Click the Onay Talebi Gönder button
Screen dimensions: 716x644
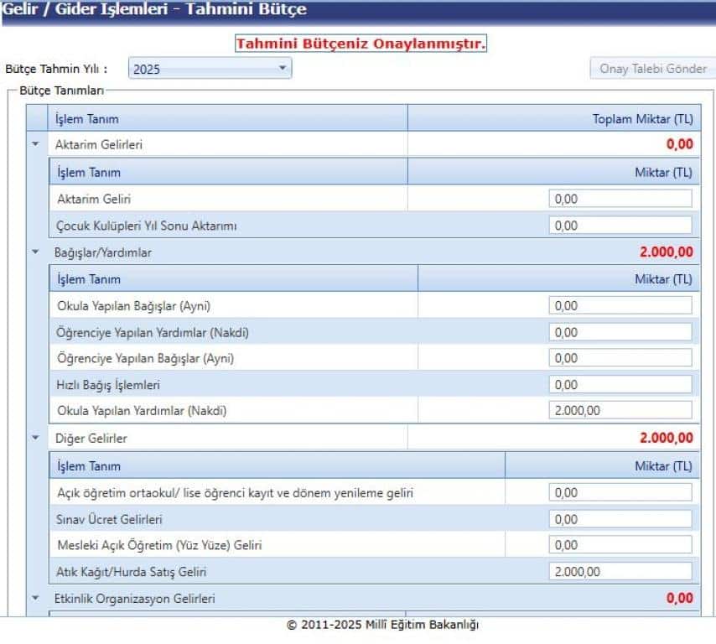point(652,69)
